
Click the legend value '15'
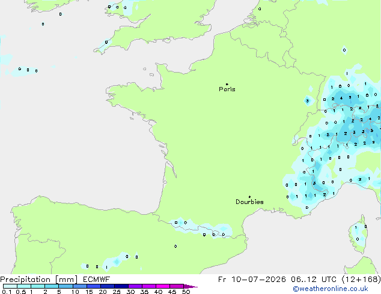pyautogui.click(x=89, y=292)
